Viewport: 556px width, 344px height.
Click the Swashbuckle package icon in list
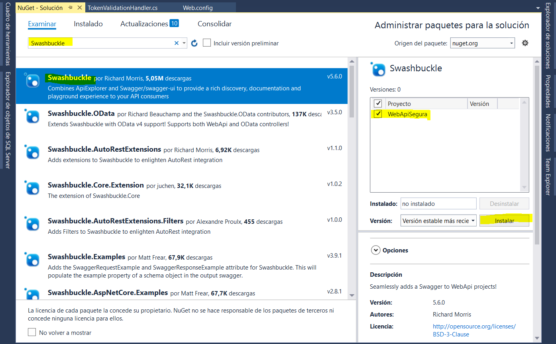click(x=32, y=80)
